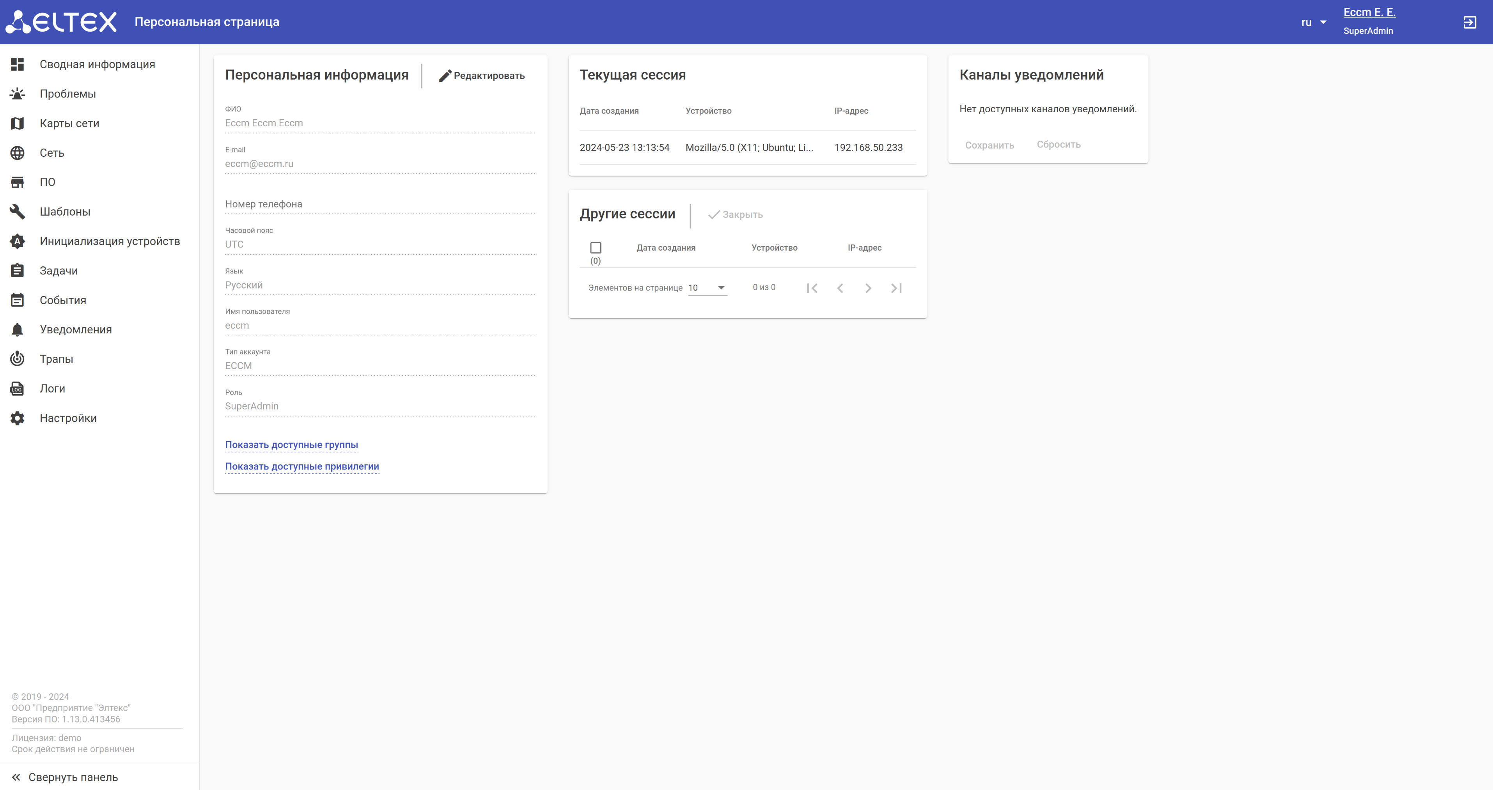Click the Problems siren icon in sidebar
This screenshot has width=1493, height=790.
[x=18, y=94]
